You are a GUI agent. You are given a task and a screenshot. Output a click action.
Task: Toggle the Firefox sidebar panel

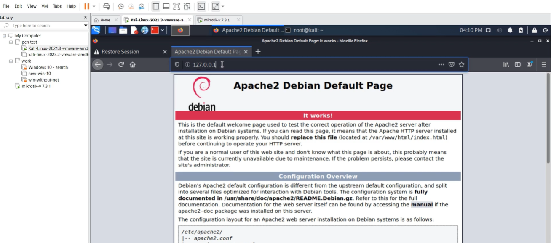(x=518, y=65)
